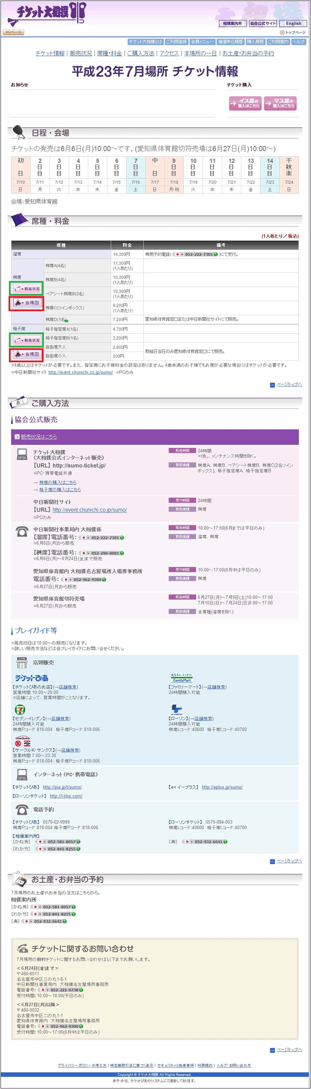The width and height of the screenshot is (311, 1089).
Task: Open プライバシーポリシーの考え方 footer link
Action: (x=82, y=1065)
